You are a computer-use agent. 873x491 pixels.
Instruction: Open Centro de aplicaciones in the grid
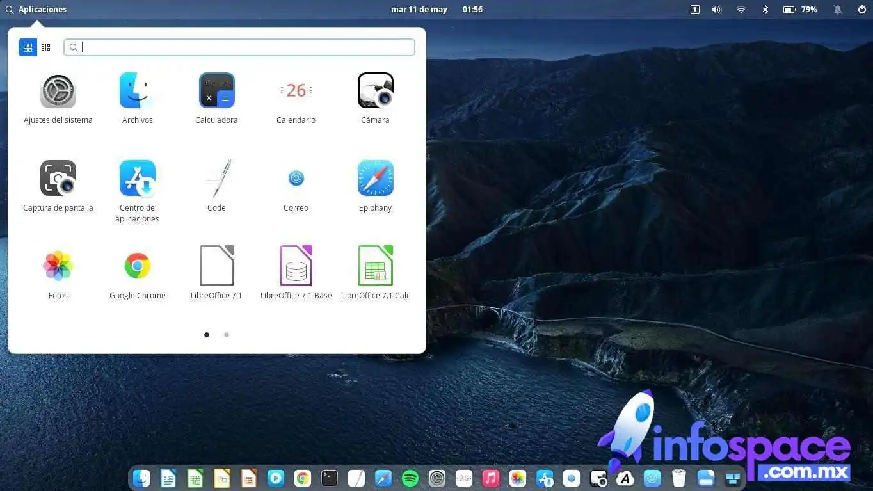click(x=137, y=178)
